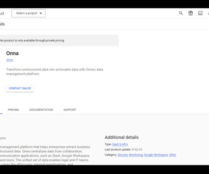Follow the SaaS & APIs type link

pos(120,144)
